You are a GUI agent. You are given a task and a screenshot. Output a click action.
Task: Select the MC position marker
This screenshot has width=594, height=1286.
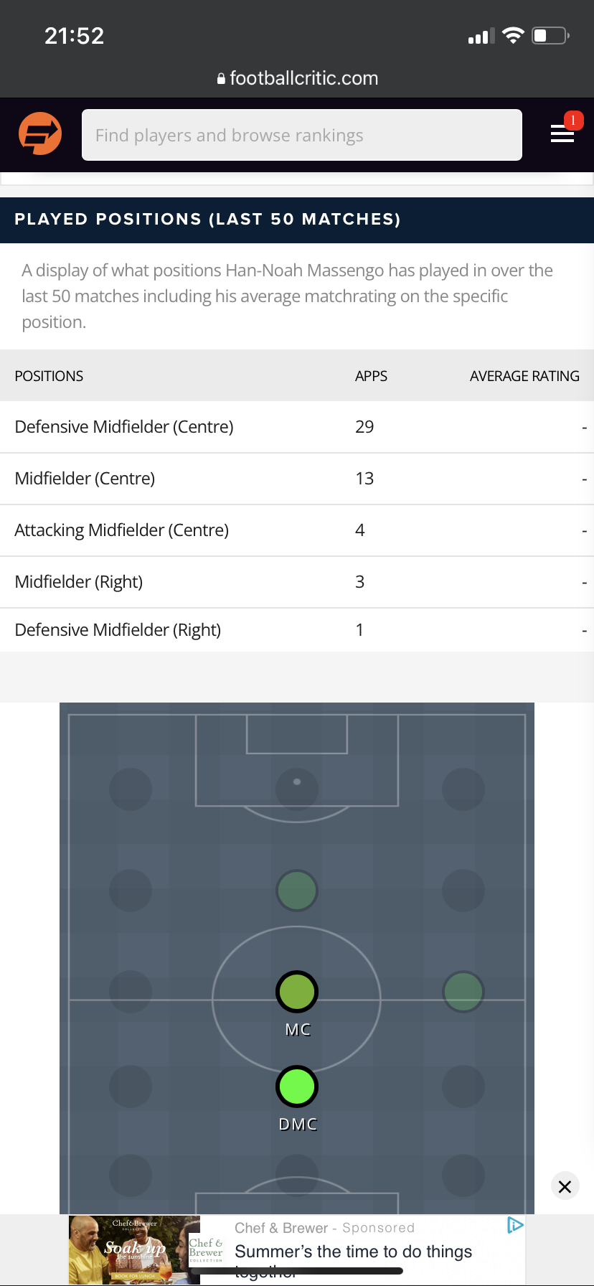pos(296,992)
